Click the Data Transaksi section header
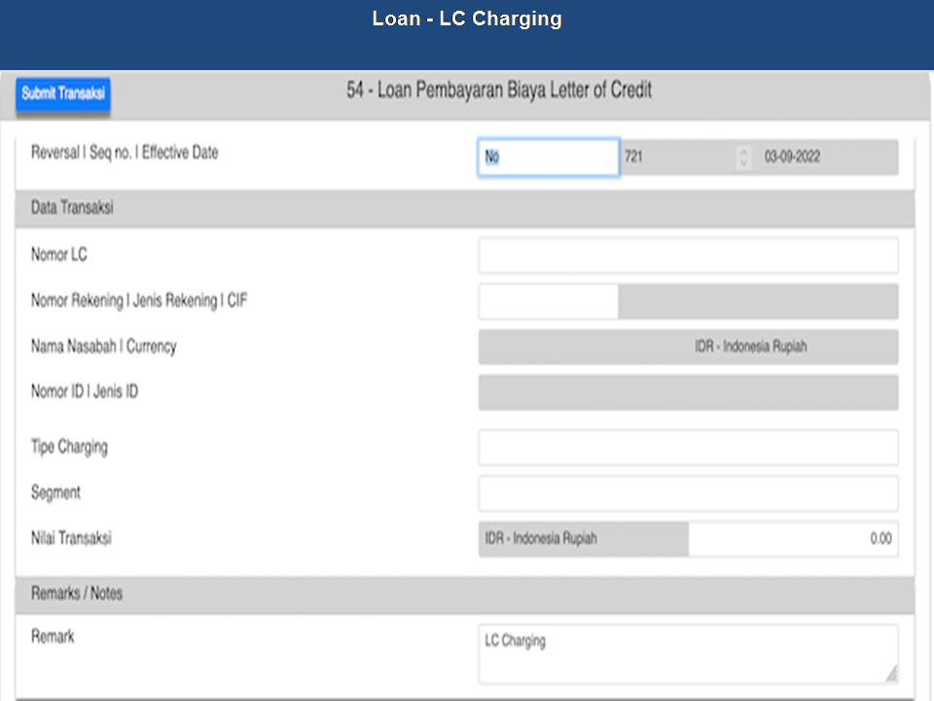The image size is (934, 701). point(464,208)
